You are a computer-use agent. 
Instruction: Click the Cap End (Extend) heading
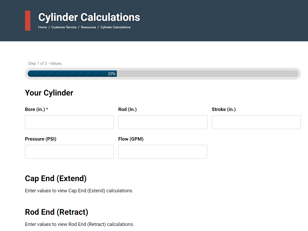55,178
